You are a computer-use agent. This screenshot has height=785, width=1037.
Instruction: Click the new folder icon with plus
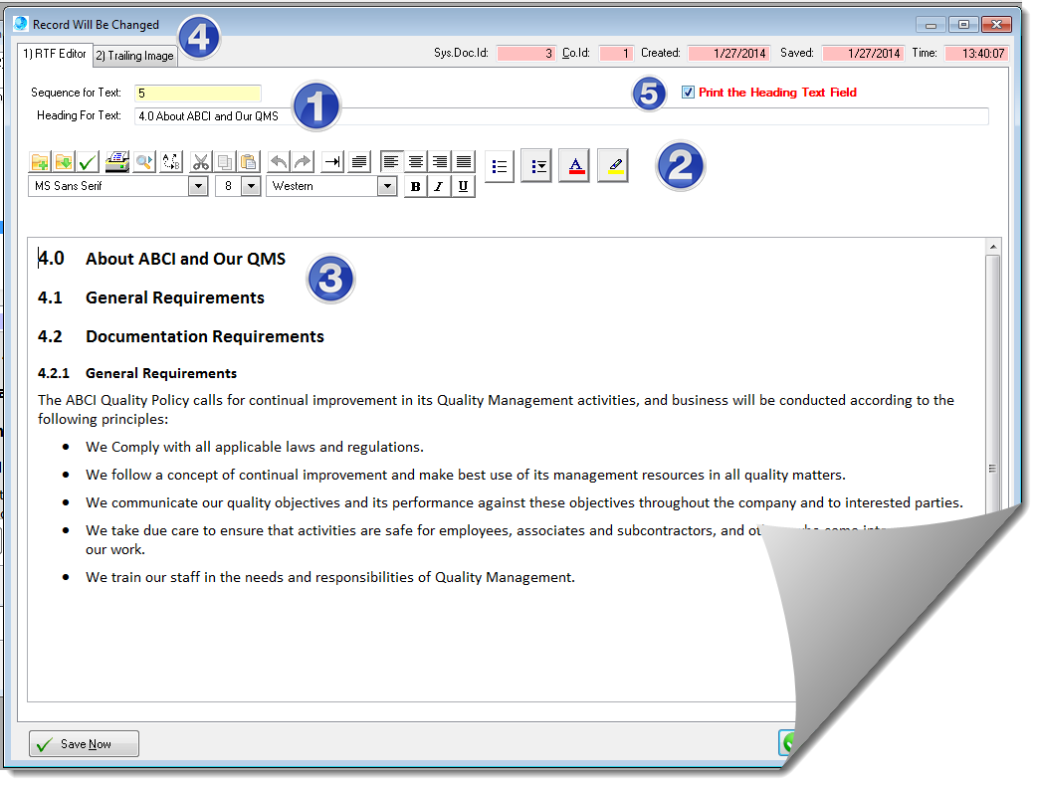40,161
